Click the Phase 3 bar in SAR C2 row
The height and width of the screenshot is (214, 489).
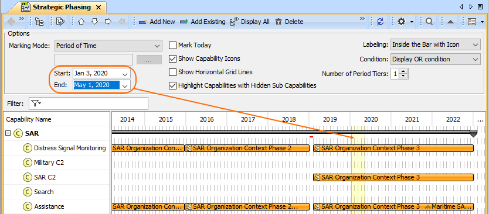click(x=393, y=177)
